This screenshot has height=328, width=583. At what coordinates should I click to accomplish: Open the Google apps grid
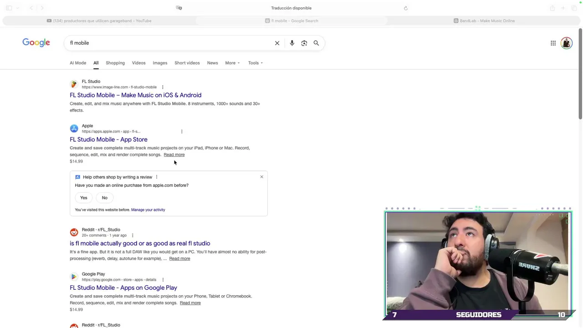(x=553, y=43)
